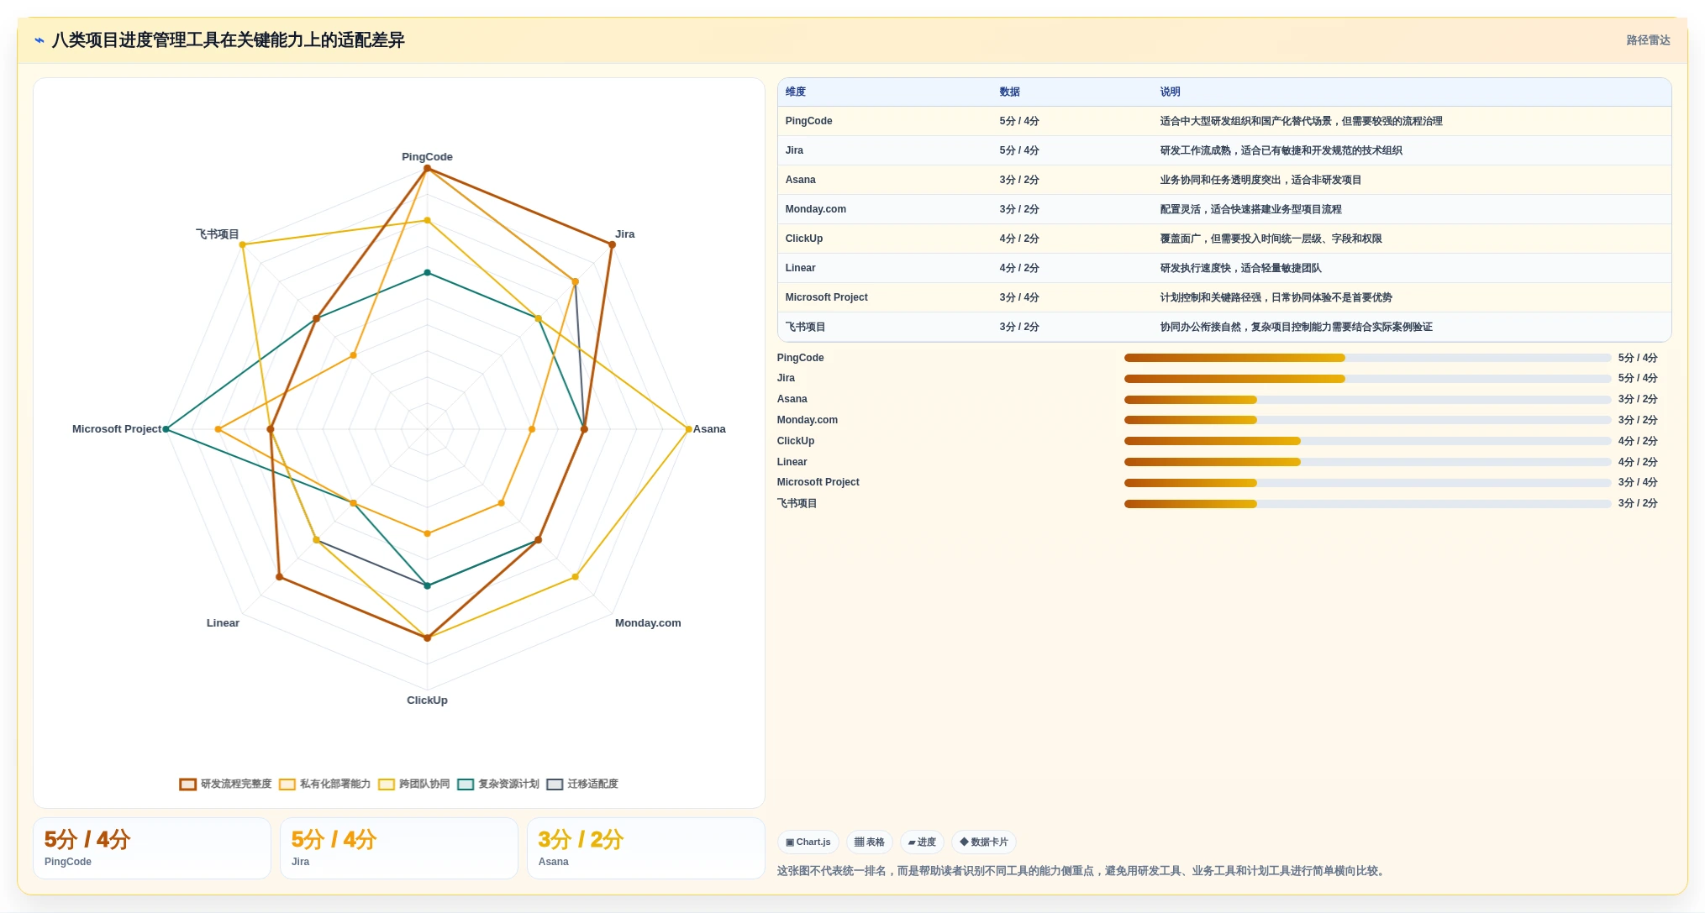Click the Asana radar axis label
This screenshot has width=1705, height=913.
pyautogui.click(x=709, y=429)
